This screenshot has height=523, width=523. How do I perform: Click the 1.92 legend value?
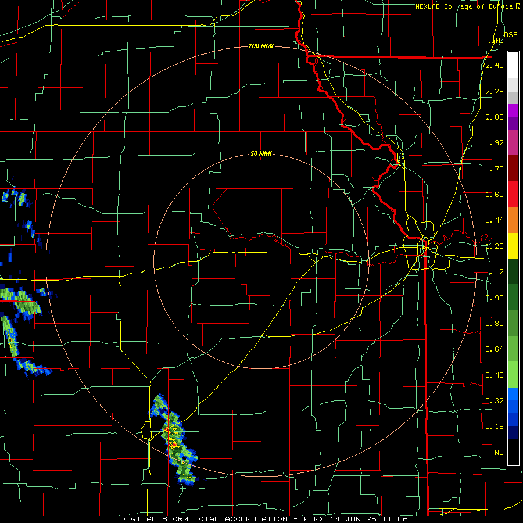(x=495, y=143)
